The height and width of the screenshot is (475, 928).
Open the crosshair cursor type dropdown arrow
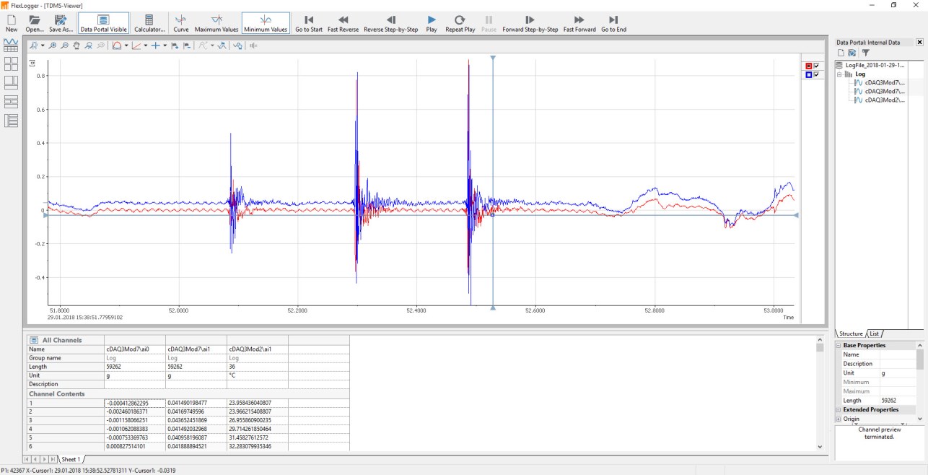click(165, 45)
